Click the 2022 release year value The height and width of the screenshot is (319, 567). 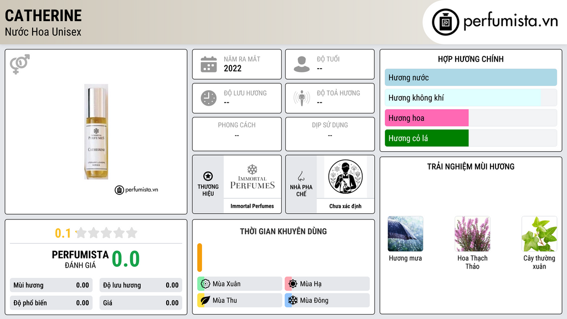[233, 68]
